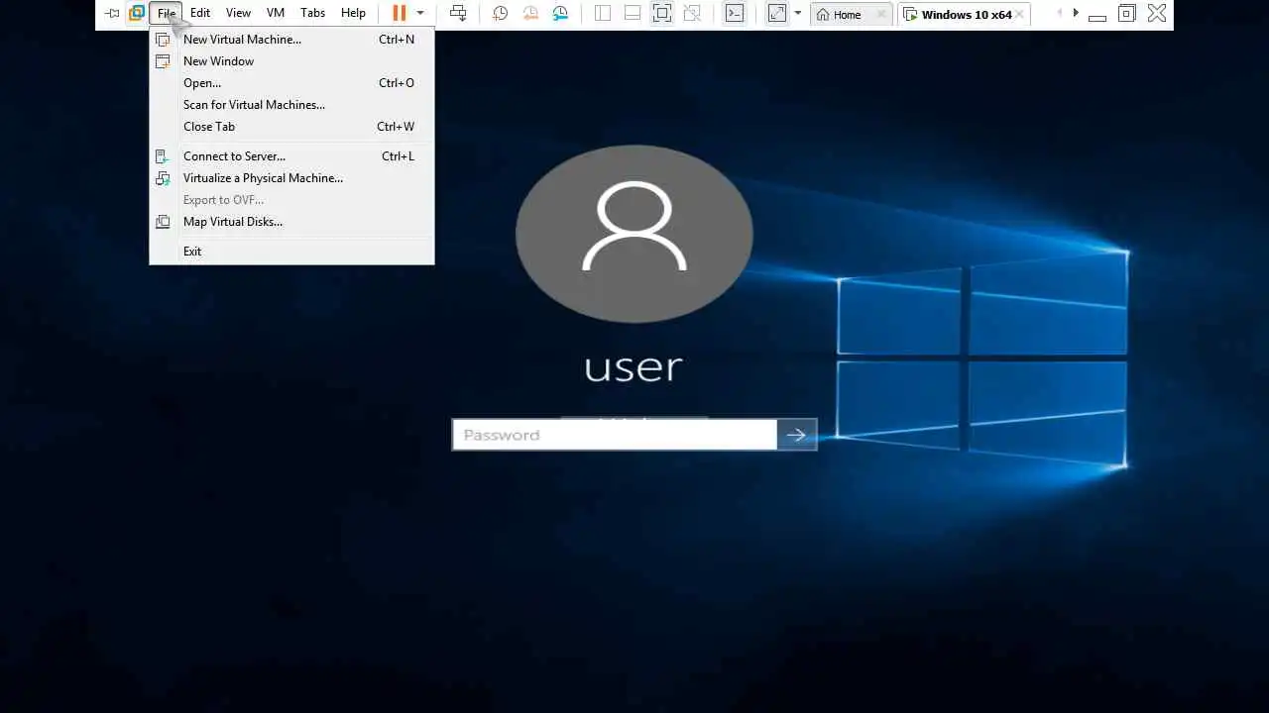Focus the Password input field
Screen dimensions: 1269x713
615,435
